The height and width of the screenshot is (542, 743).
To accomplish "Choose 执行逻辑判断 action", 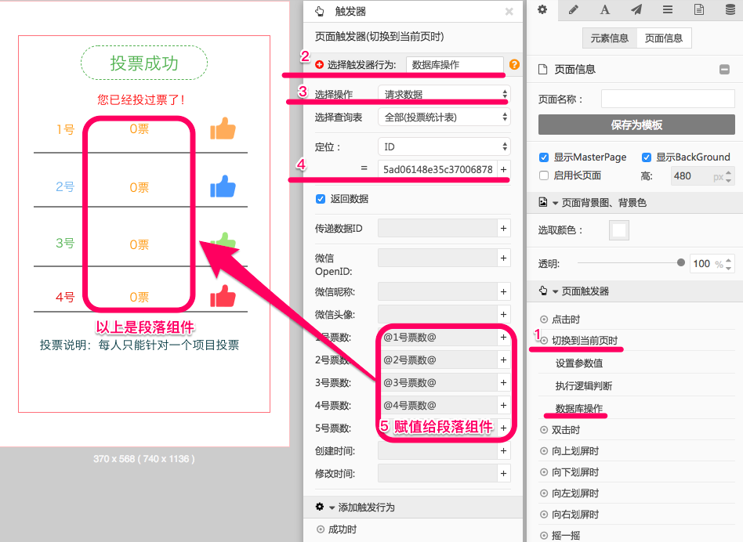I will tap(584, 386).
